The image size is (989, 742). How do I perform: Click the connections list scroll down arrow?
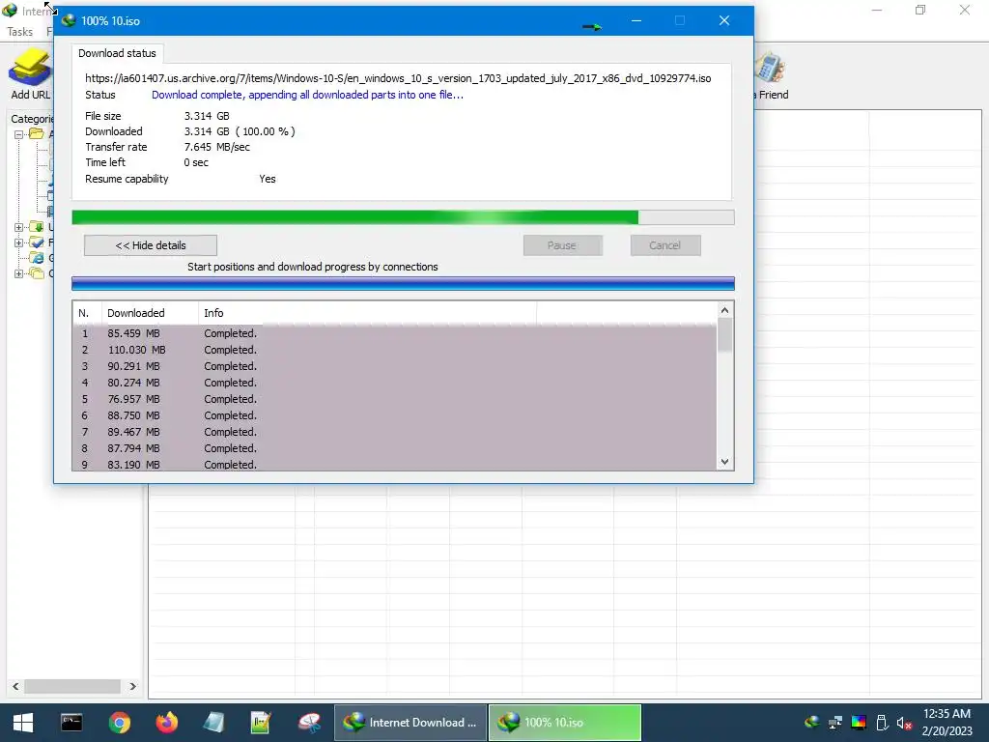(724, 462)
